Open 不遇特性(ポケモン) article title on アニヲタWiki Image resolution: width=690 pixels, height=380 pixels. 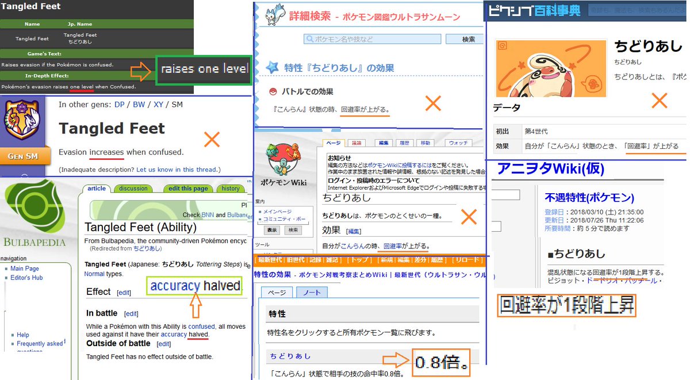pos(589,198)
